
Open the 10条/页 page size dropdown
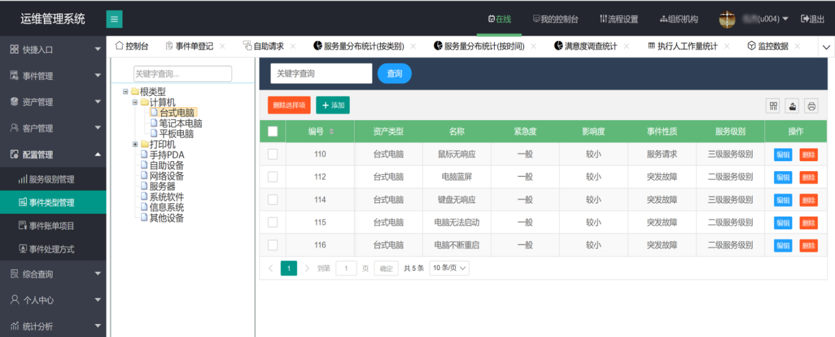[x=449, y=268]
